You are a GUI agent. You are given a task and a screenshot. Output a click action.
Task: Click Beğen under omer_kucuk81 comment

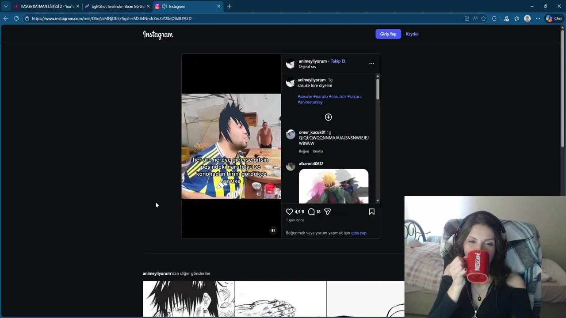304,151
